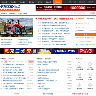Expand the 网站地图 dropdown in the top bar
The height and width of the screenshot is (96, 96).
pyautogui.click(x=91, y=2)
